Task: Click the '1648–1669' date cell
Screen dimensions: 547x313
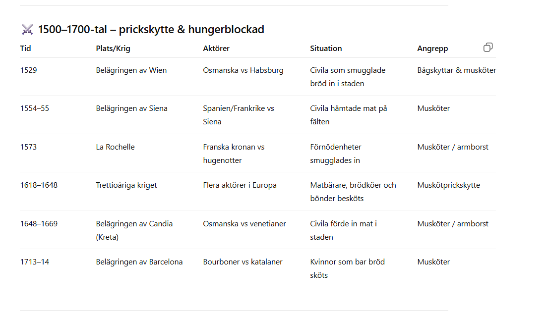Action: coord(39,224)
